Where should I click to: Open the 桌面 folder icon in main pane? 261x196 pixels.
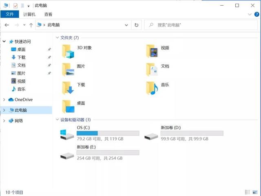(68, 107)
